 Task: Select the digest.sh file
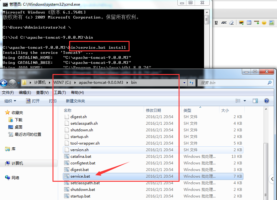coord(153,117)
